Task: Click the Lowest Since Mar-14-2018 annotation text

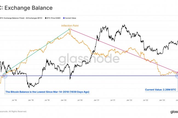Action: [47, 92]
